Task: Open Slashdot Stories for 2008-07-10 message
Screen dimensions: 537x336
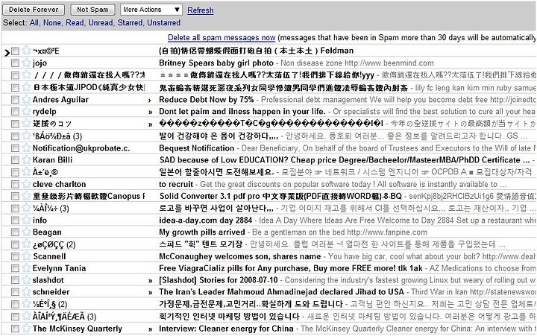Action: click(x=218, y=280)
